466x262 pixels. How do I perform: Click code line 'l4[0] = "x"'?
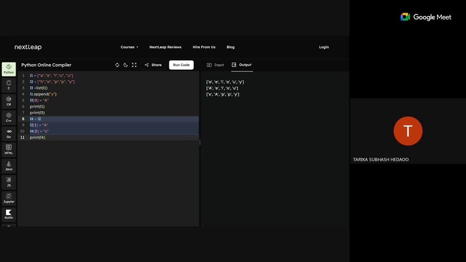(39, 131)
